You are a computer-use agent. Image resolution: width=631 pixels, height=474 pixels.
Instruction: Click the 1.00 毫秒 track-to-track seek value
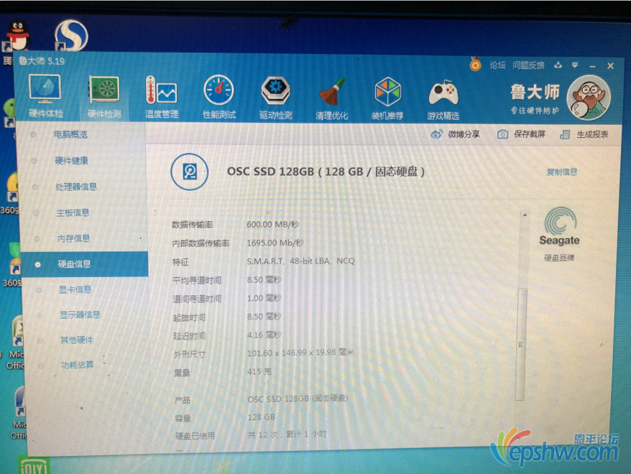pos(264,298)
